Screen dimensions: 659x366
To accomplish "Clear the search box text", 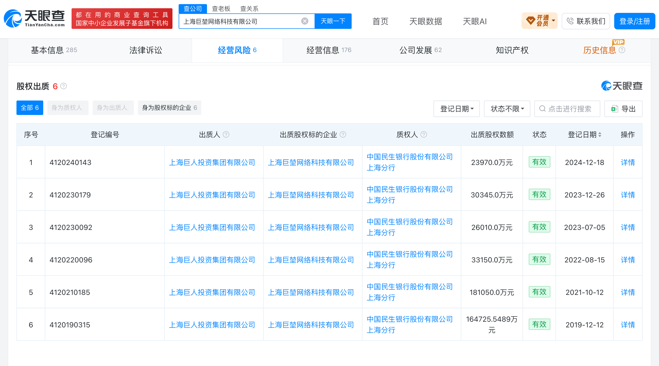I will tap(305, 21).
